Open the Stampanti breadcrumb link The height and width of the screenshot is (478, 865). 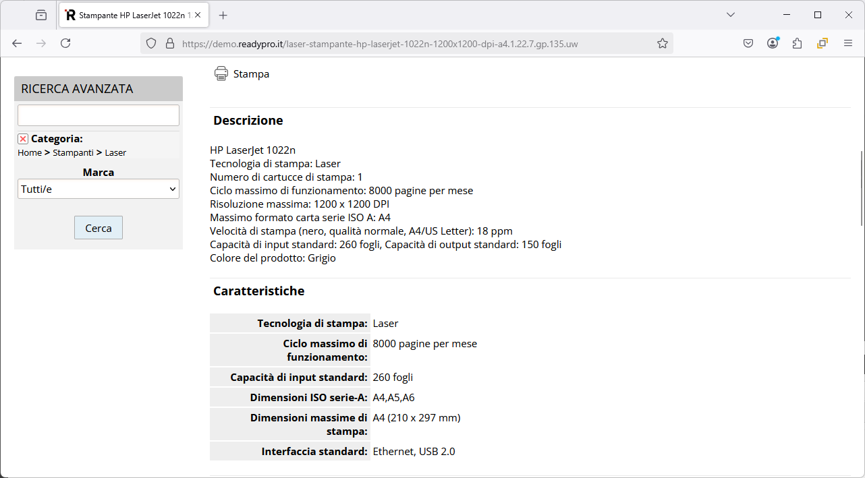coord(73,153)
